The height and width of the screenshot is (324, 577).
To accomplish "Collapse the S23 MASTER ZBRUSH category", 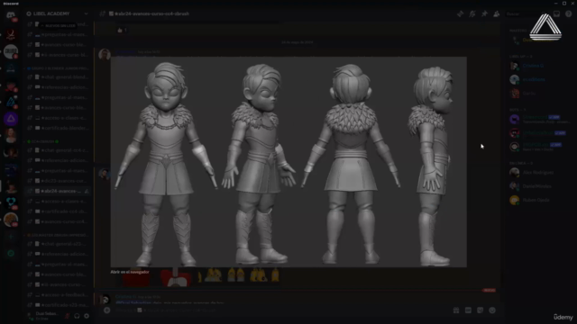I will (57, 235).
